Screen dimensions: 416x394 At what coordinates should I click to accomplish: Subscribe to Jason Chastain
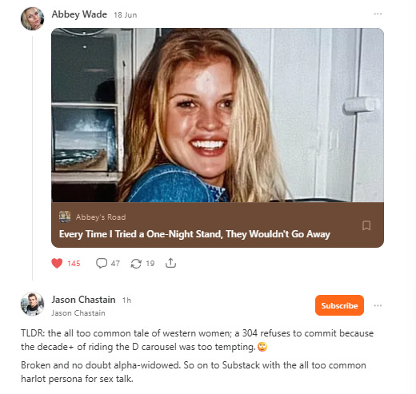(339, 305)
